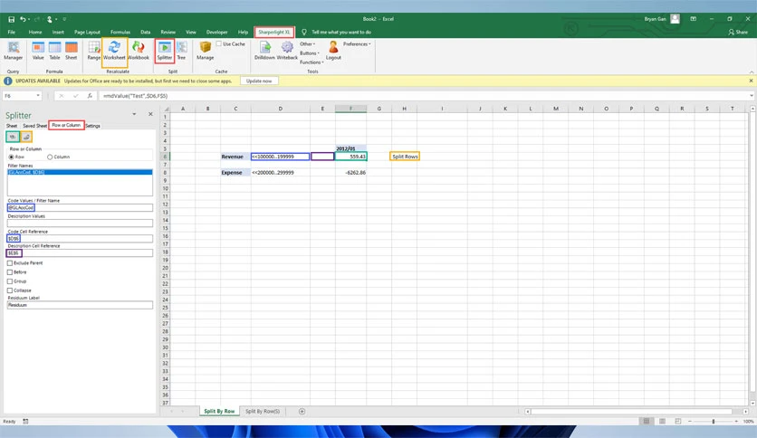
Task: Open the Undo history dropdown arrow
Action: pos(29,19)
